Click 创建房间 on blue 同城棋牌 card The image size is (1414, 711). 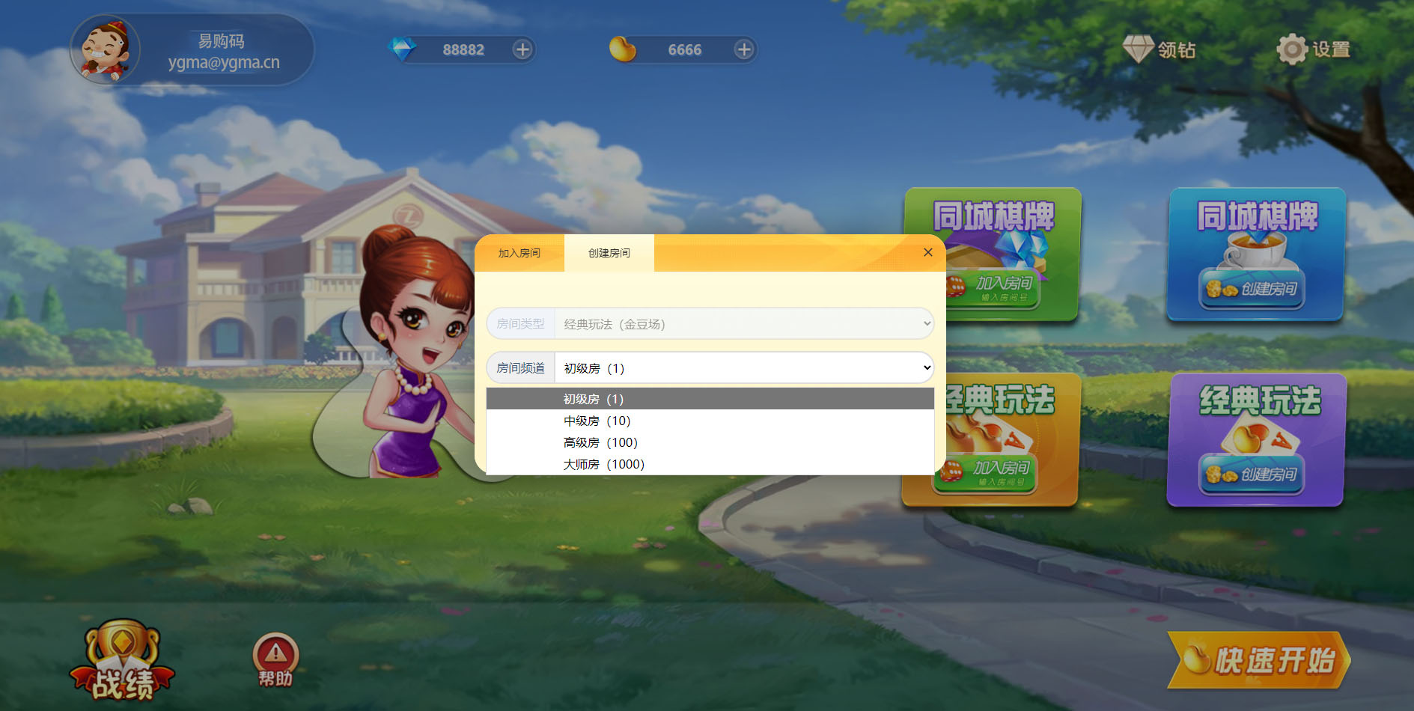1252,289
